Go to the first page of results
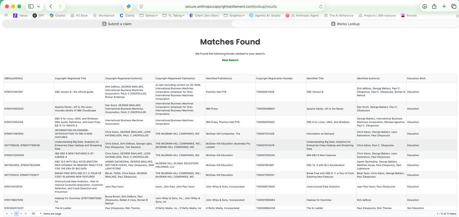459x217 pixels. point(7,214)
